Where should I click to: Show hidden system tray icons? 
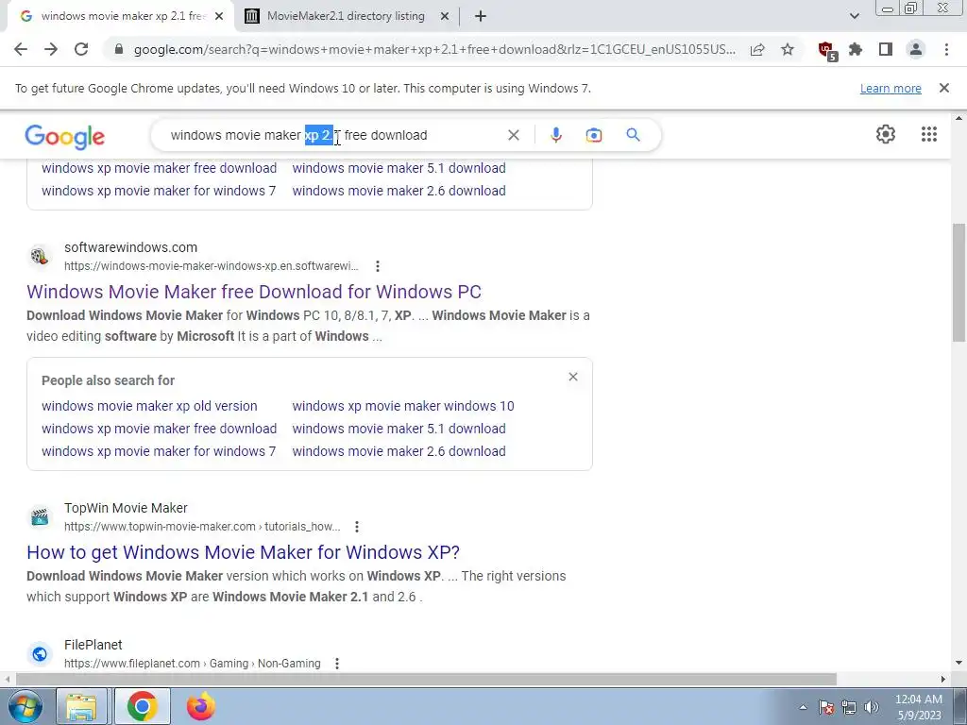(x=803, y=707)
